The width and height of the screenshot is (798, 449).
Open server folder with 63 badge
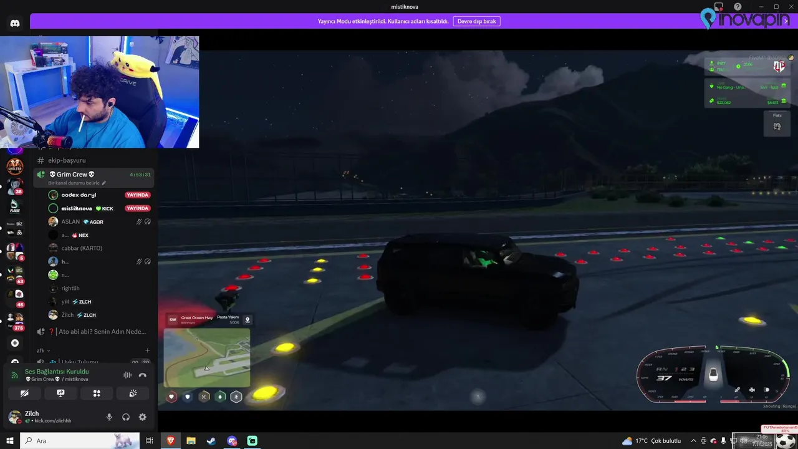click(15, 275)
